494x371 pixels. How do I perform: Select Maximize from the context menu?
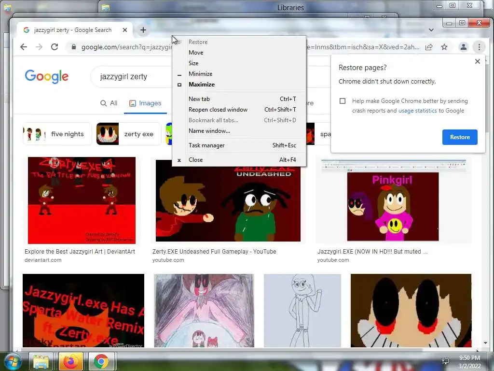click(x=239, y=85)
